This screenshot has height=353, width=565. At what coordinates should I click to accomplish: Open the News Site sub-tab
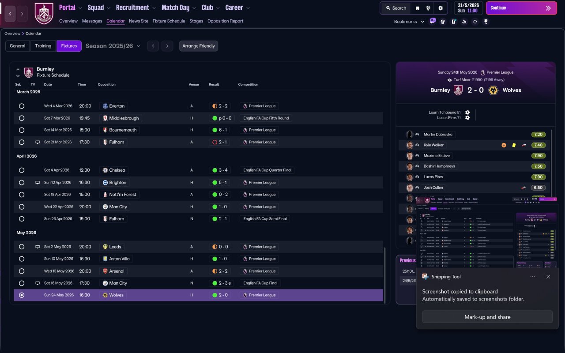(x=139, y=21)
